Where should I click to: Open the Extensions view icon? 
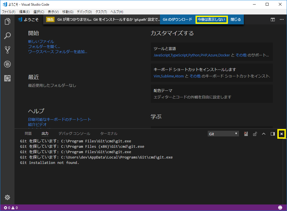click(7, 78)
